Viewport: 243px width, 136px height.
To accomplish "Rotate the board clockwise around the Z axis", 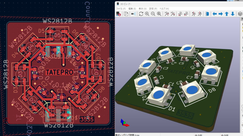I will (193, 14).
